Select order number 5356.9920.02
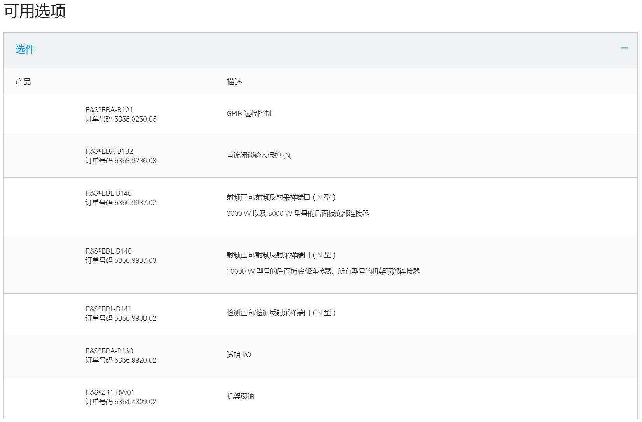 coord(135,360)
